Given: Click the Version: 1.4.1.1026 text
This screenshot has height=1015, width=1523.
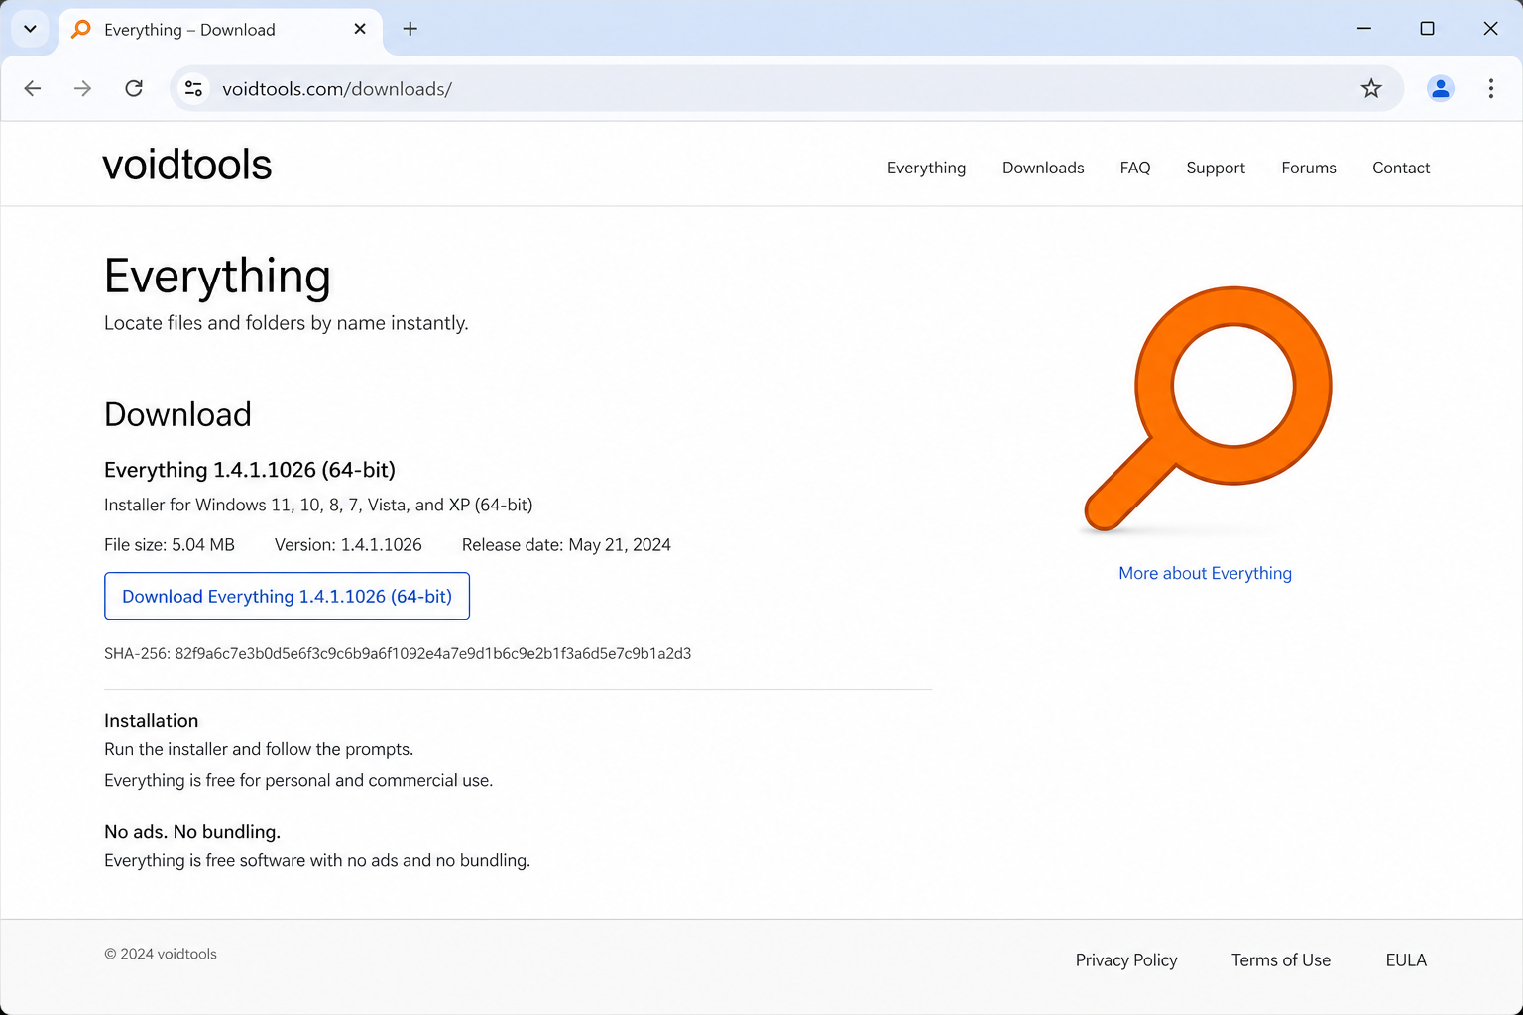Looking at the screenshot, I should [x=348, y=544].
